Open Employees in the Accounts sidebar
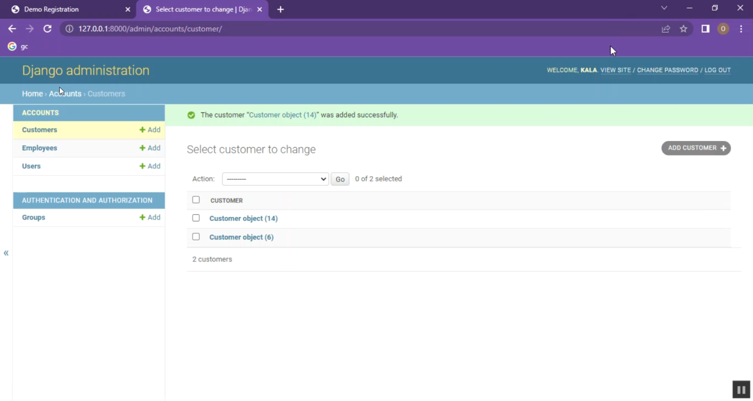Image resolution: width=753 pixels, height=401 pixels. 40,148
